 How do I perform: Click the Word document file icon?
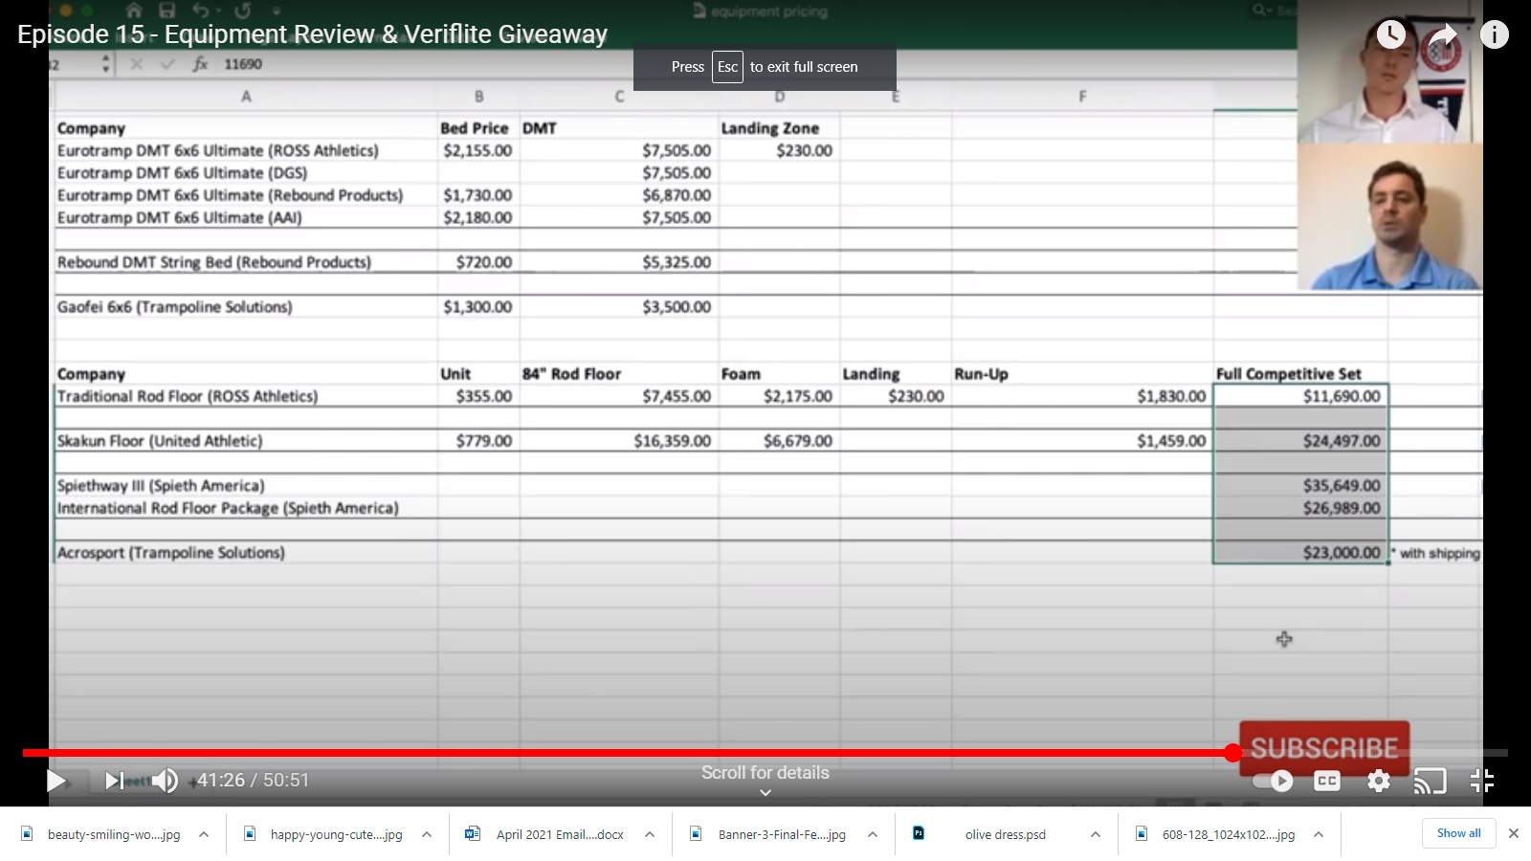coord(473,833)
